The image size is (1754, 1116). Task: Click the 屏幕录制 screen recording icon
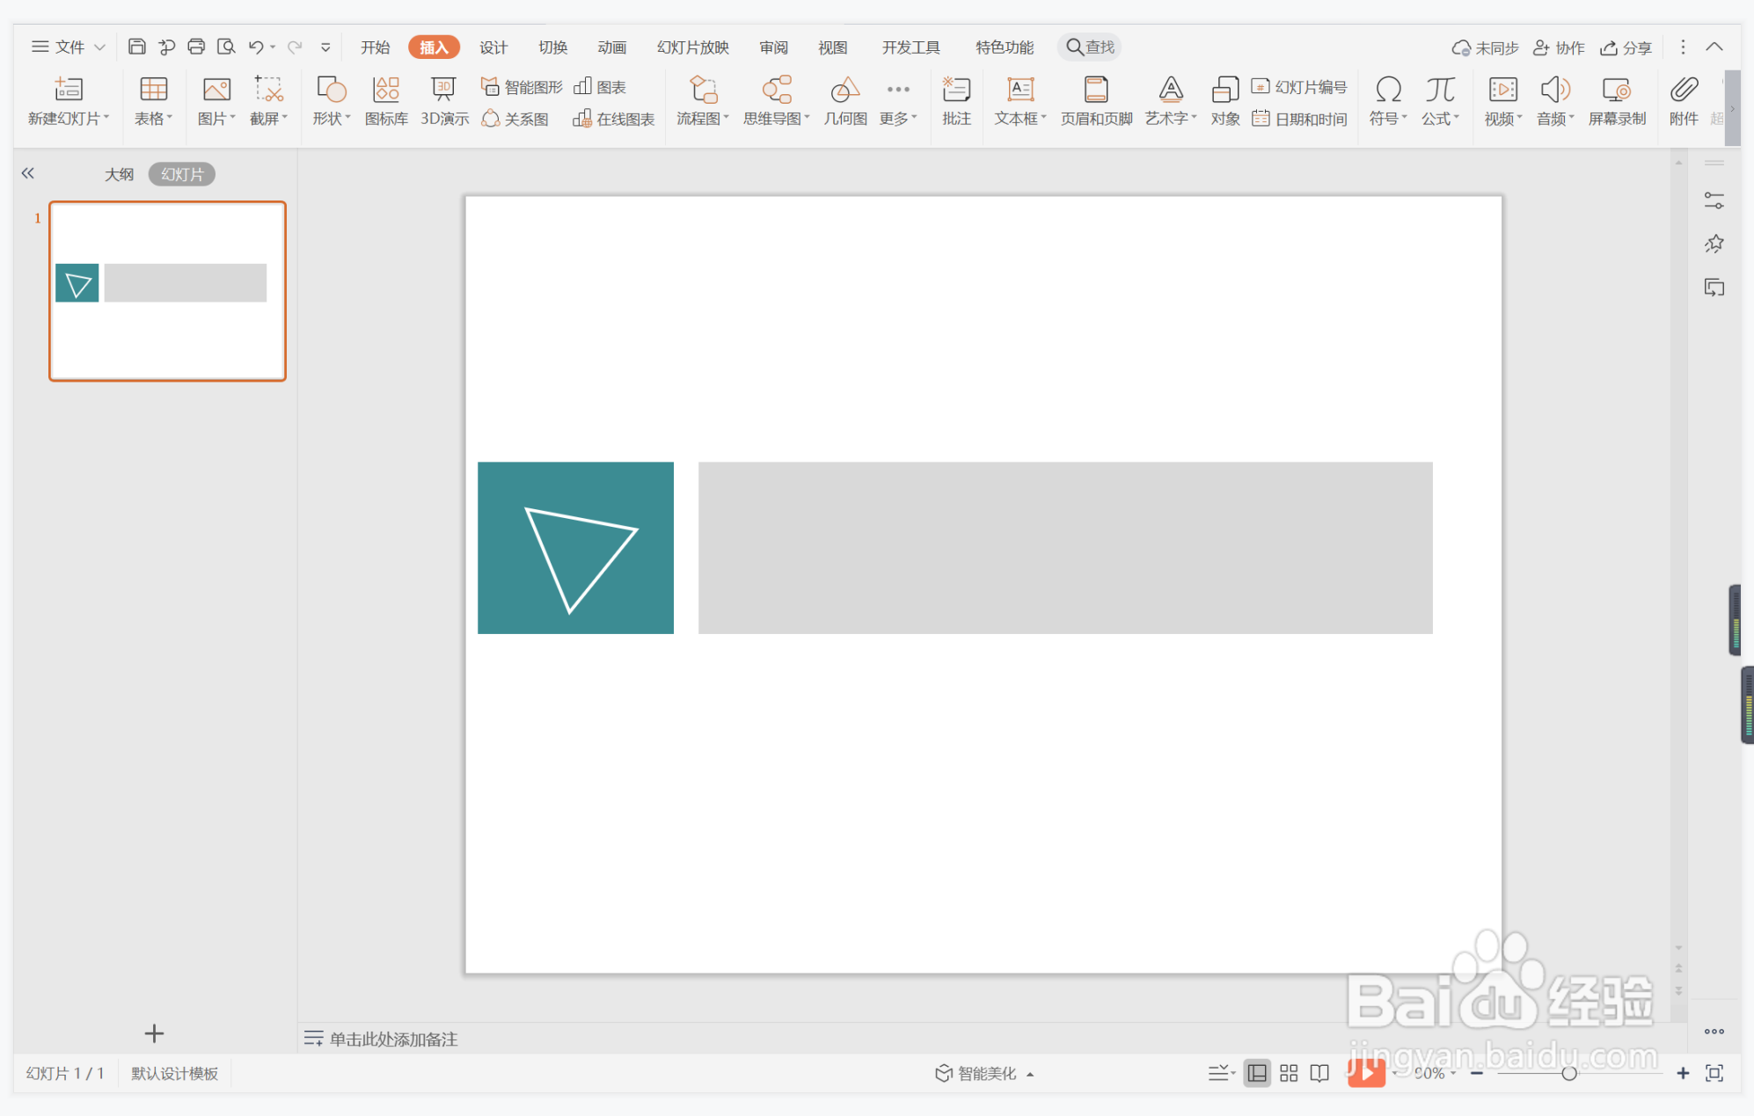click(1616, 101)
